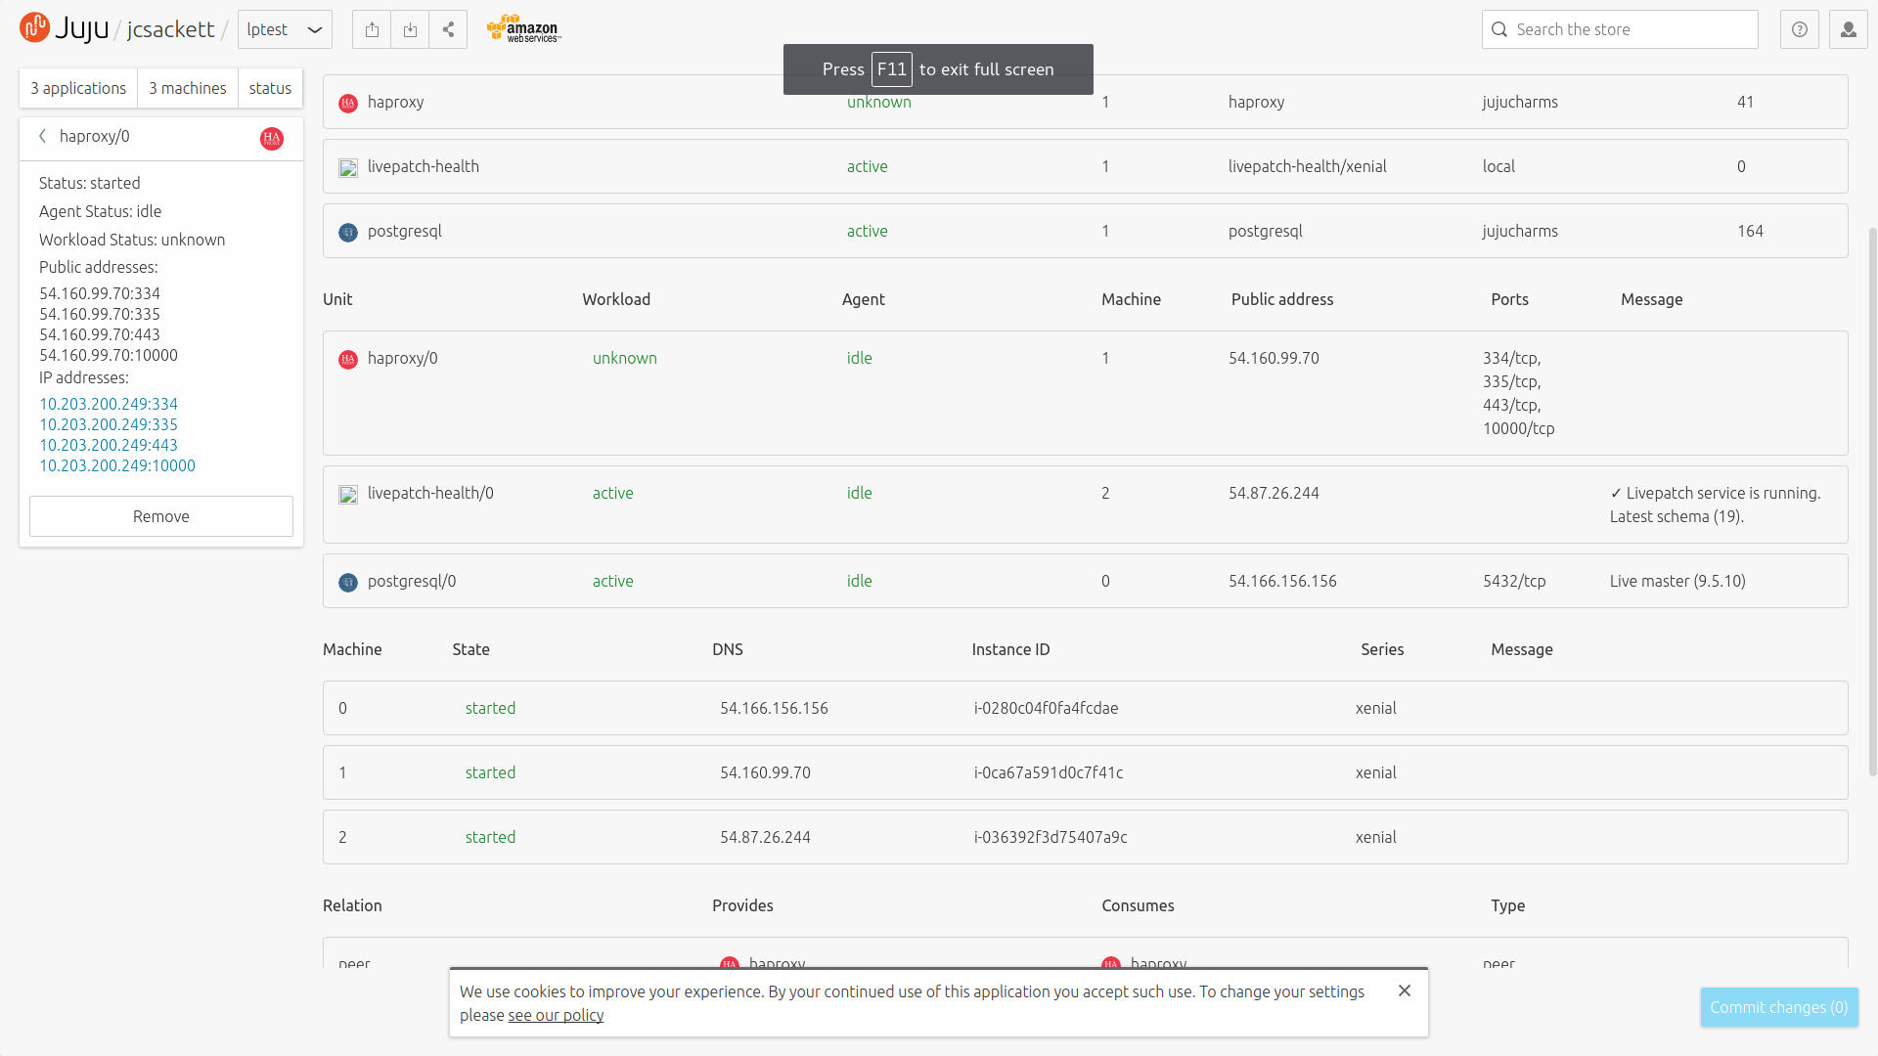Click the Commit changes (0) button
This screenshot has width=1878, height=1056.
tap(1778, 1007)
